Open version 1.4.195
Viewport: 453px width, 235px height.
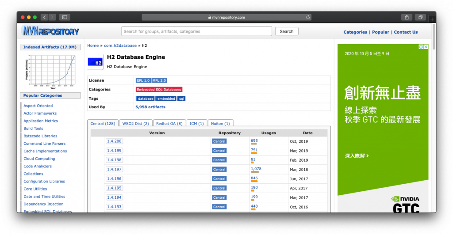114,188
